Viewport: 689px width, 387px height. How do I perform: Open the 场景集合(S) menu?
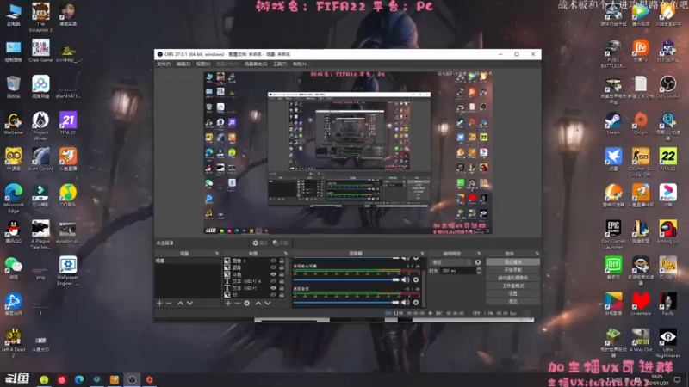pos(256,64)
